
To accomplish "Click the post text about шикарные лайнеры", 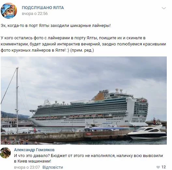I will 56,26.
